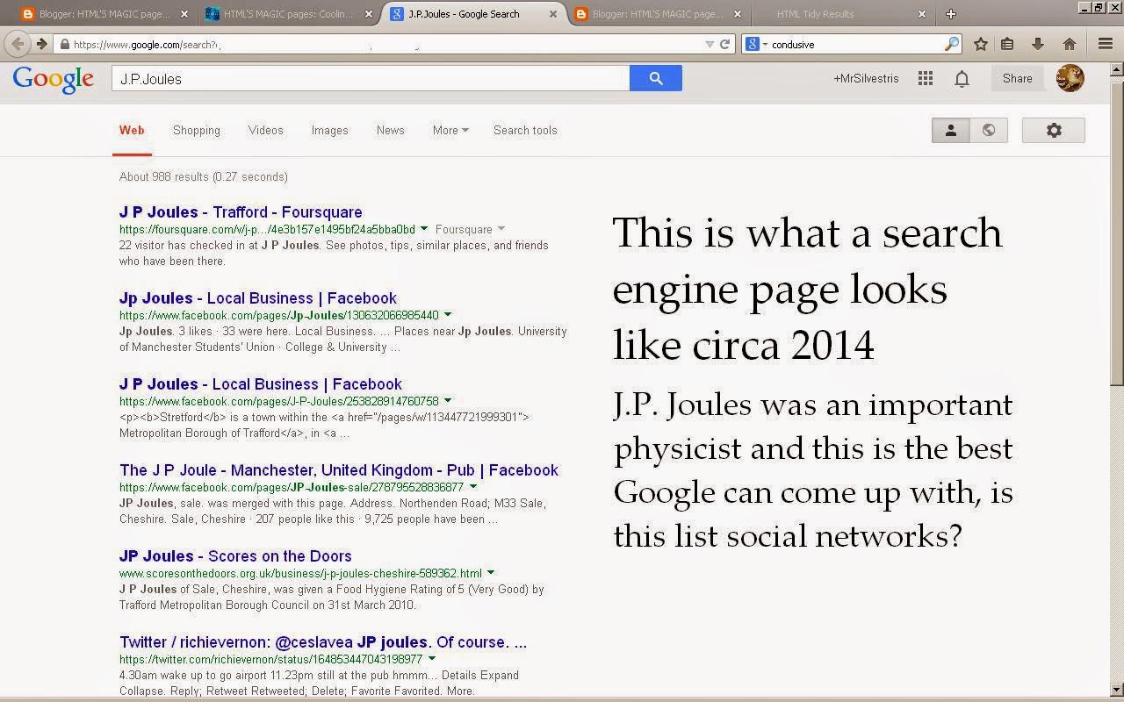Viewport: 1124px width, 702px height.
Task: Open Search tools options
Action: click(x=525, y=130)
